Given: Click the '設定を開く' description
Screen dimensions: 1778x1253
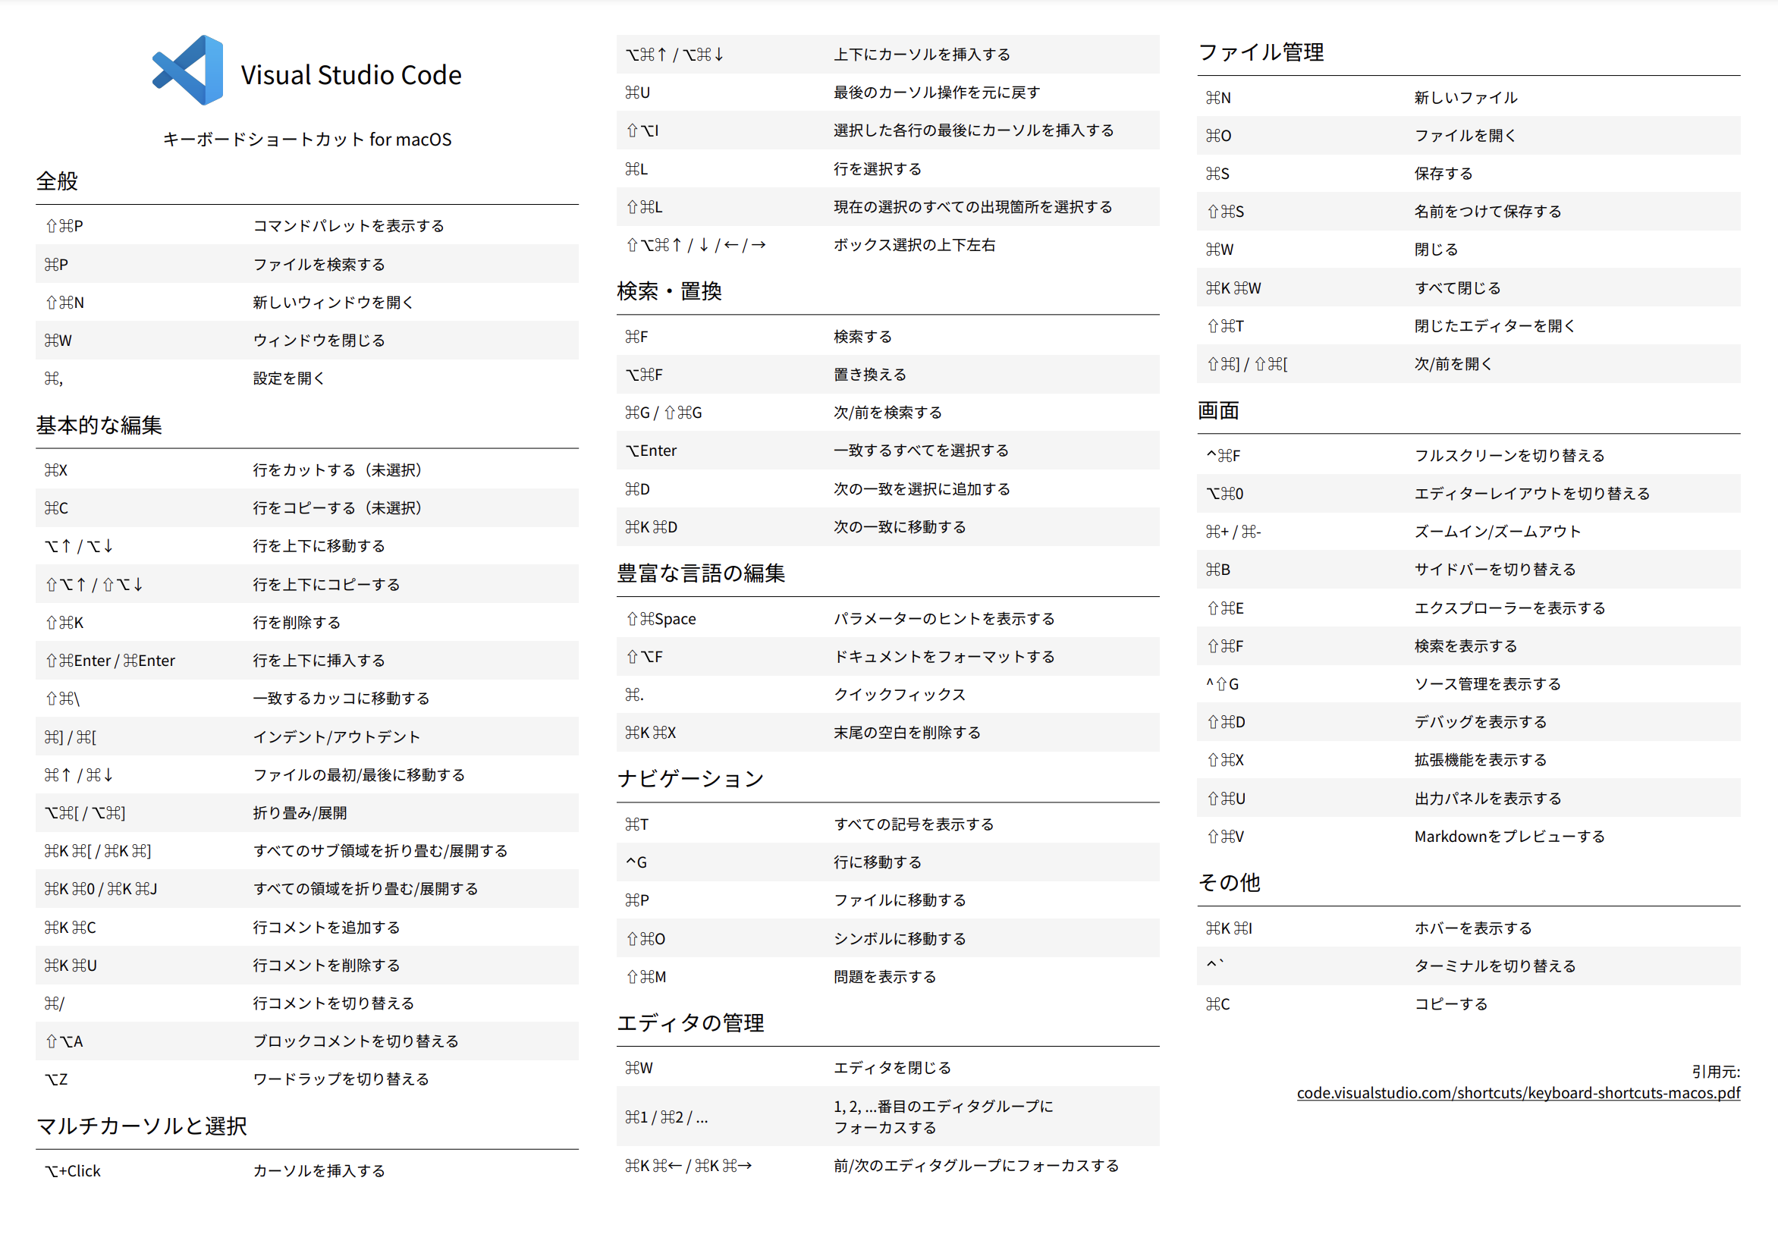Looking at the screenshot, I should (x=289, y=378).
